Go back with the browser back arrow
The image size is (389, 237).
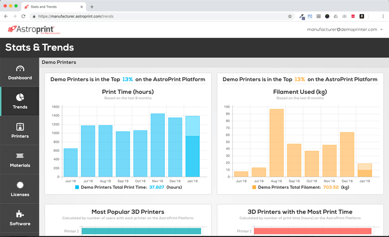pyautogui.click(x=6, y=17)
